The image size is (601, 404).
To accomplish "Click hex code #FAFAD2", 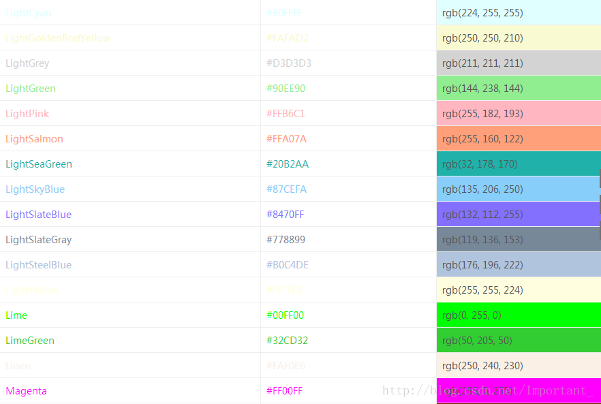I will 288,38.
